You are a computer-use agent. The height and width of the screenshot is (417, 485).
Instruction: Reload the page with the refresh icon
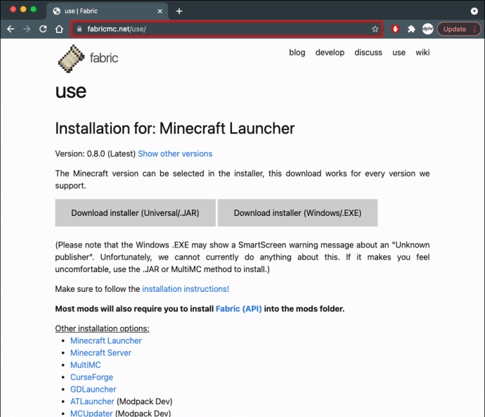click(x=43, y=29)
